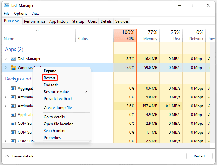This screenshot has width=217, height=165.
Task: Choose Go to details
Action: [54, 117]
